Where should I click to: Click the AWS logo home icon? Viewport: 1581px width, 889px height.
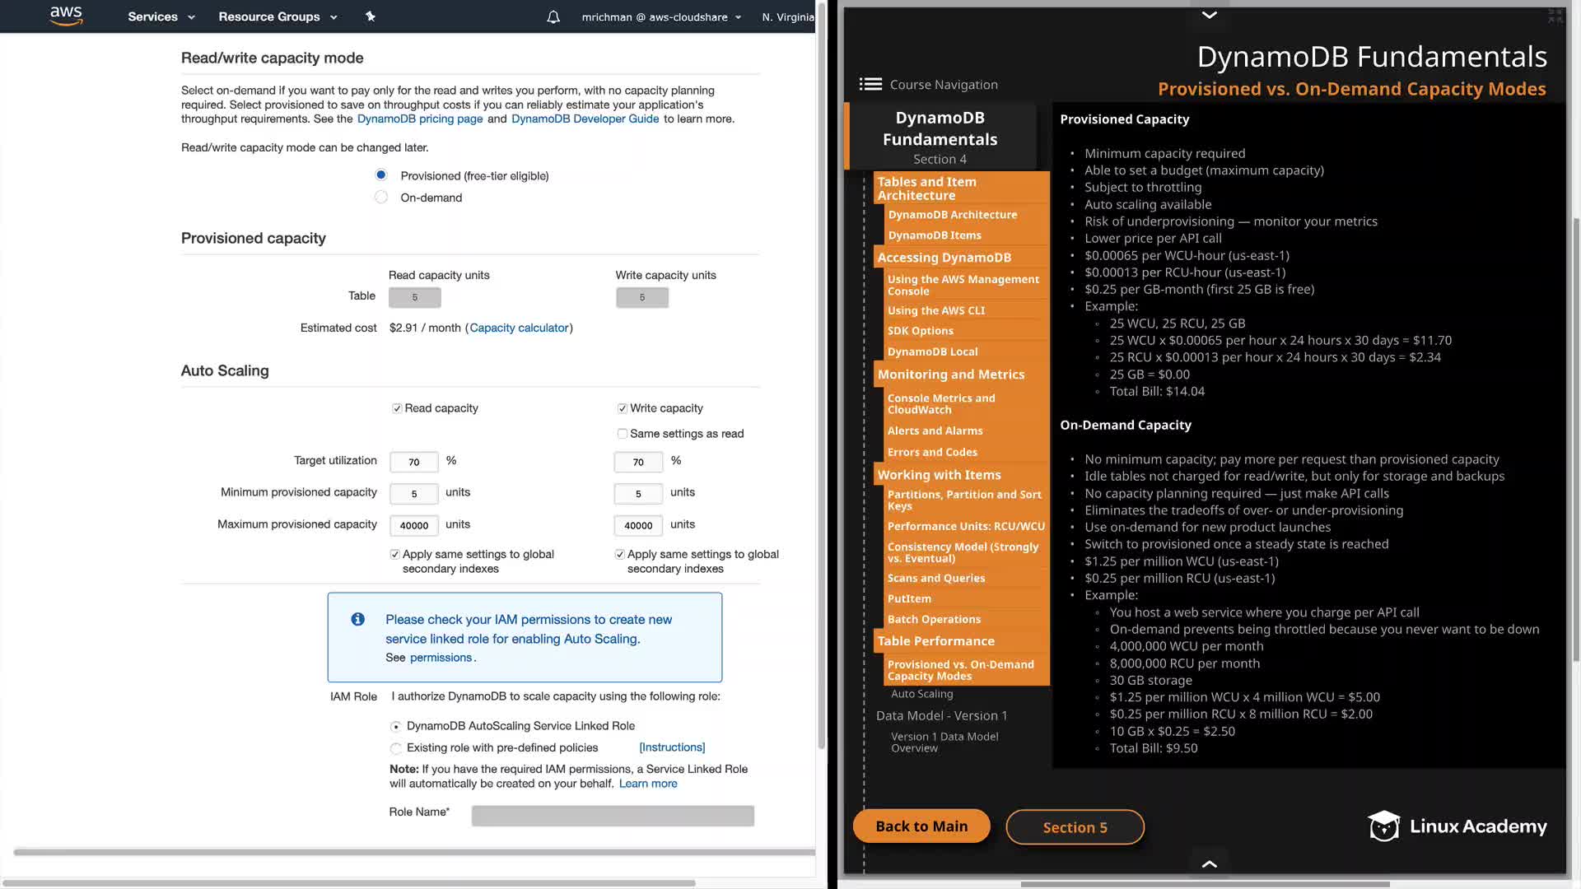(x=66, y=16)
